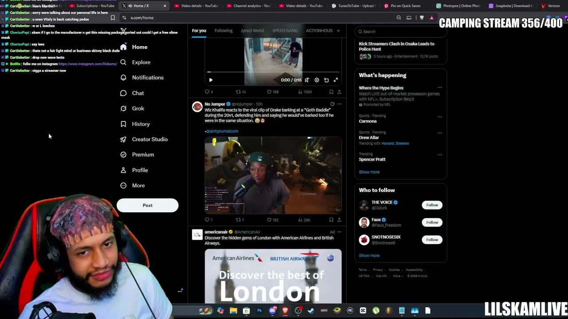Click the Post button

click(147, 205)
